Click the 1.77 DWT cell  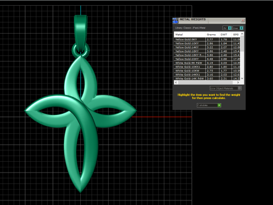tap(225, 71)
